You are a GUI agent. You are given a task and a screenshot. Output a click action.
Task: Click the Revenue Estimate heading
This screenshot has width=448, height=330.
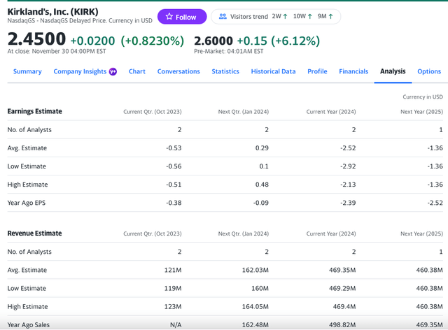click(34, 234)
